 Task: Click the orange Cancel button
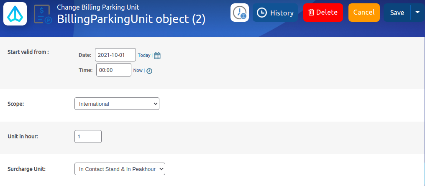click(x=364, y=13)
